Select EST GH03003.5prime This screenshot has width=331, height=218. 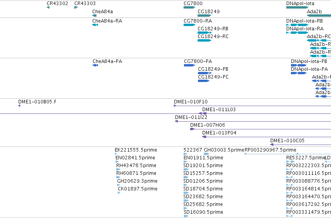coord(224,150)
